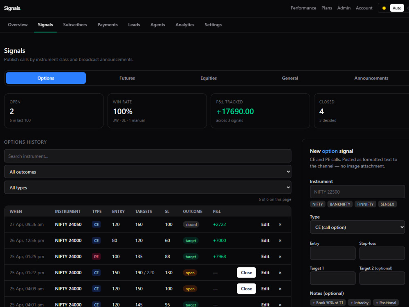
Task: Close the open 25 Apr 04:09 am signal
Action: click(246, 289)
